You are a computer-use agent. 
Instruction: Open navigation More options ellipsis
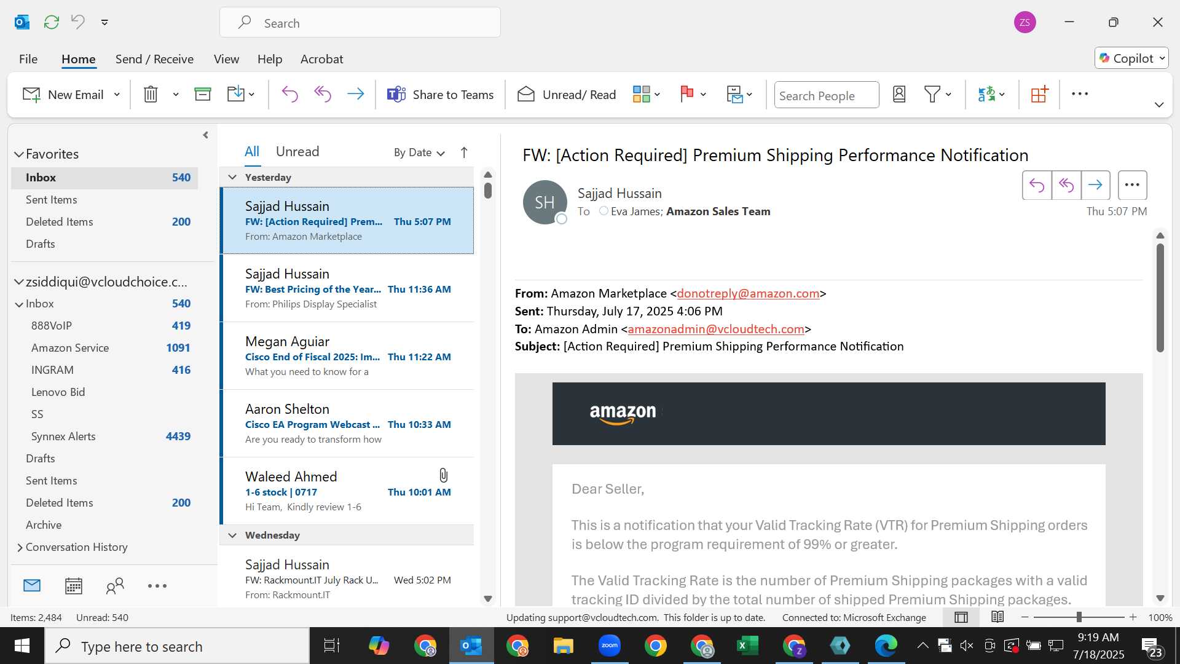pos(157,586)
